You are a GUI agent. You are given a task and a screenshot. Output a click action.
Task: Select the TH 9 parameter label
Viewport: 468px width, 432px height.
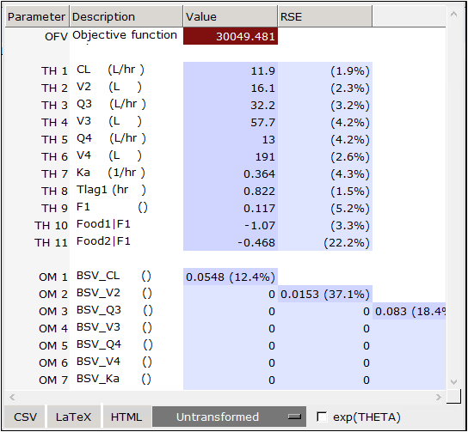54,209
